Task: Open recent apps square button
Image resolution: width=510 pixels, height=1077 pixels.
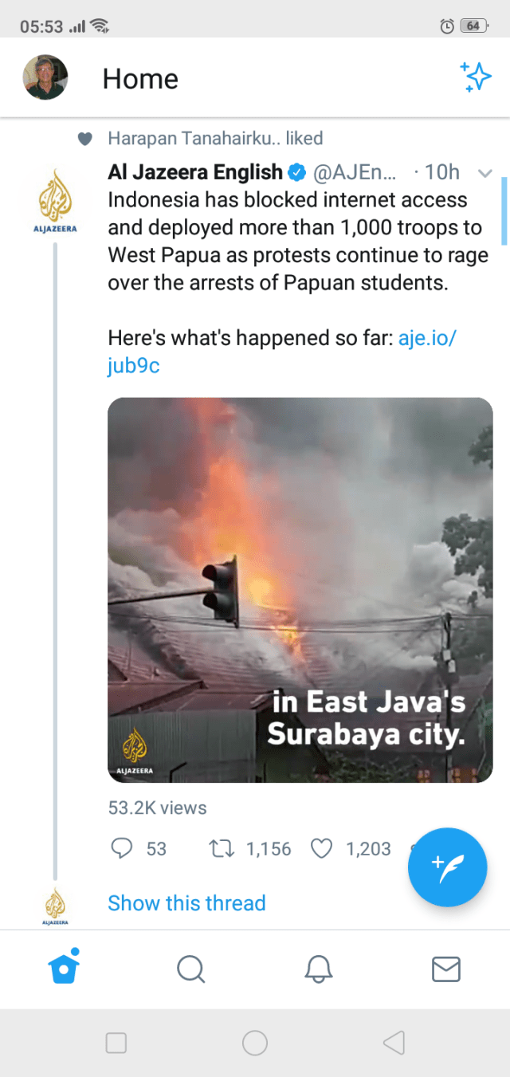Action: pos(116,1043)
